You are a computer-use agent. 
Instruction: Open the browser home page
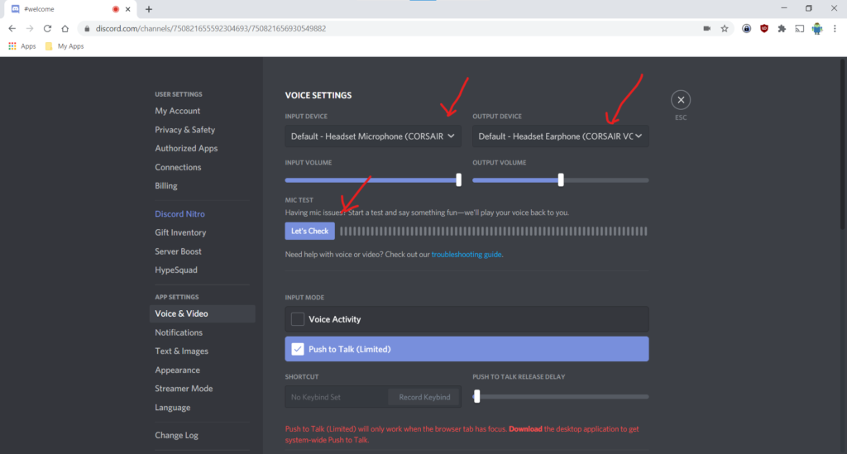click(65, 29)
